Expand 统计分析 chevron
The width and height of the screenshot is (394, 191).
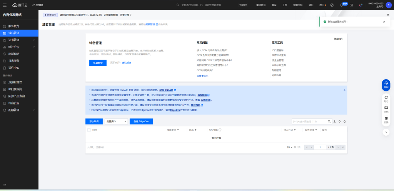coord(34,47)
